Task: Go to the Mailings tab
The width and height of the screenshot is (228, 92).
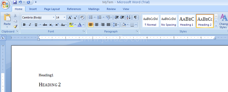Action: pyautogui.click(x=94, y=9)
